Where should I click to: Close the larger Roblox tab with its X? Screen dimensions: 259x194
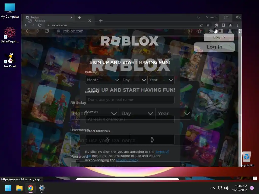(90, 21)
